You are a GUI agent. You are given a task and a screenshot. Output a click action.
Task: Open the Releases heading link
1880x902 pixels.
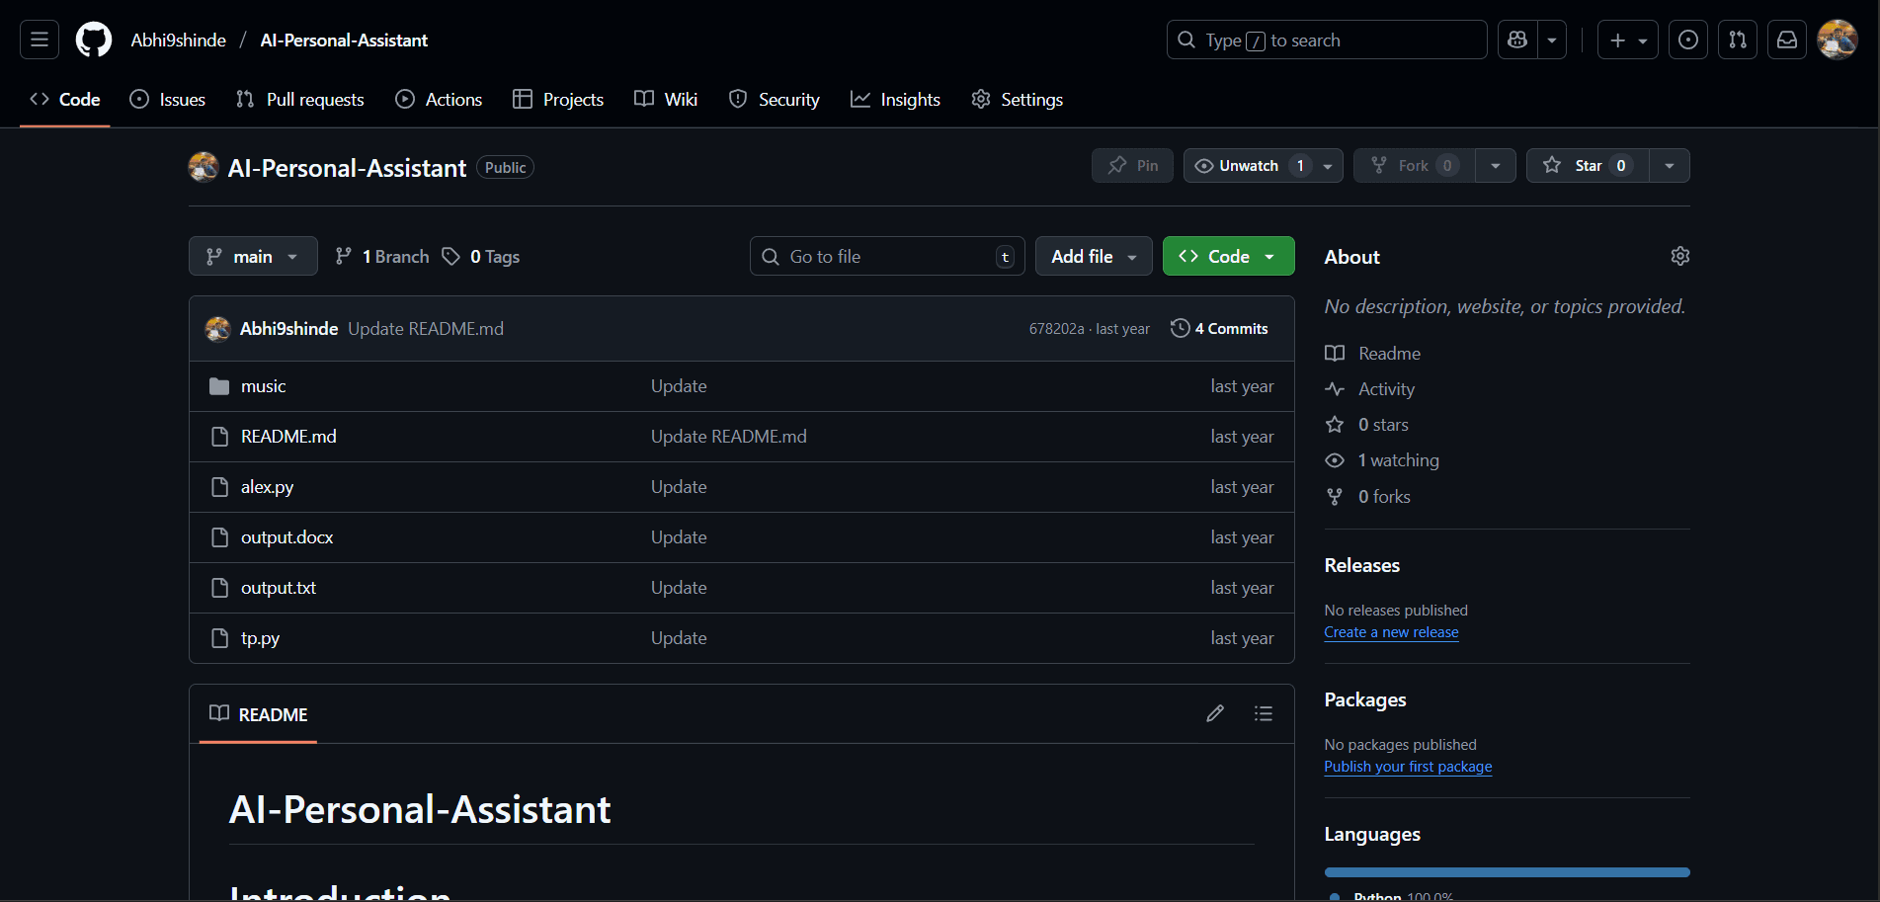click(1361, 565)
